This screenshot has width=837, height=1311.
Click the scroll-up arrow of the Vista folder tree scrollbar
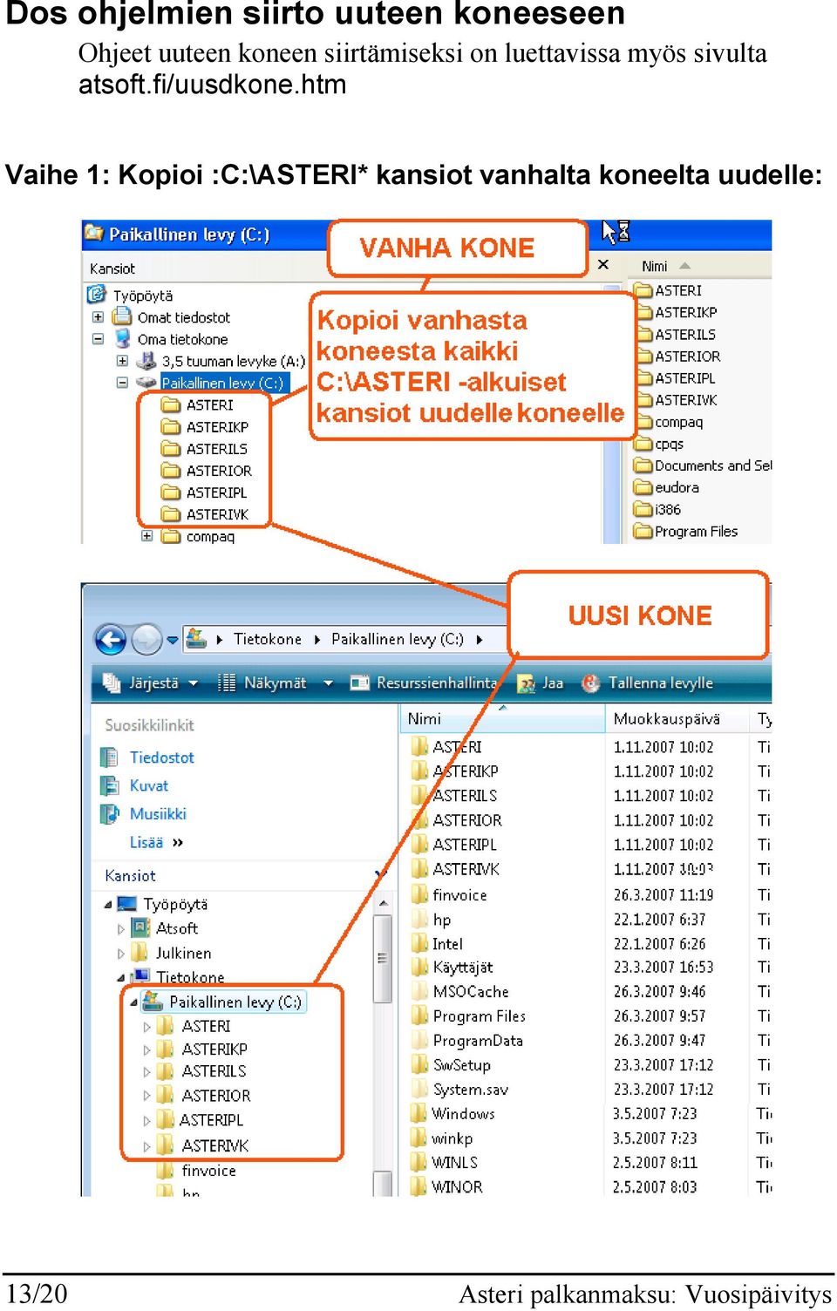tap(383, 903)
